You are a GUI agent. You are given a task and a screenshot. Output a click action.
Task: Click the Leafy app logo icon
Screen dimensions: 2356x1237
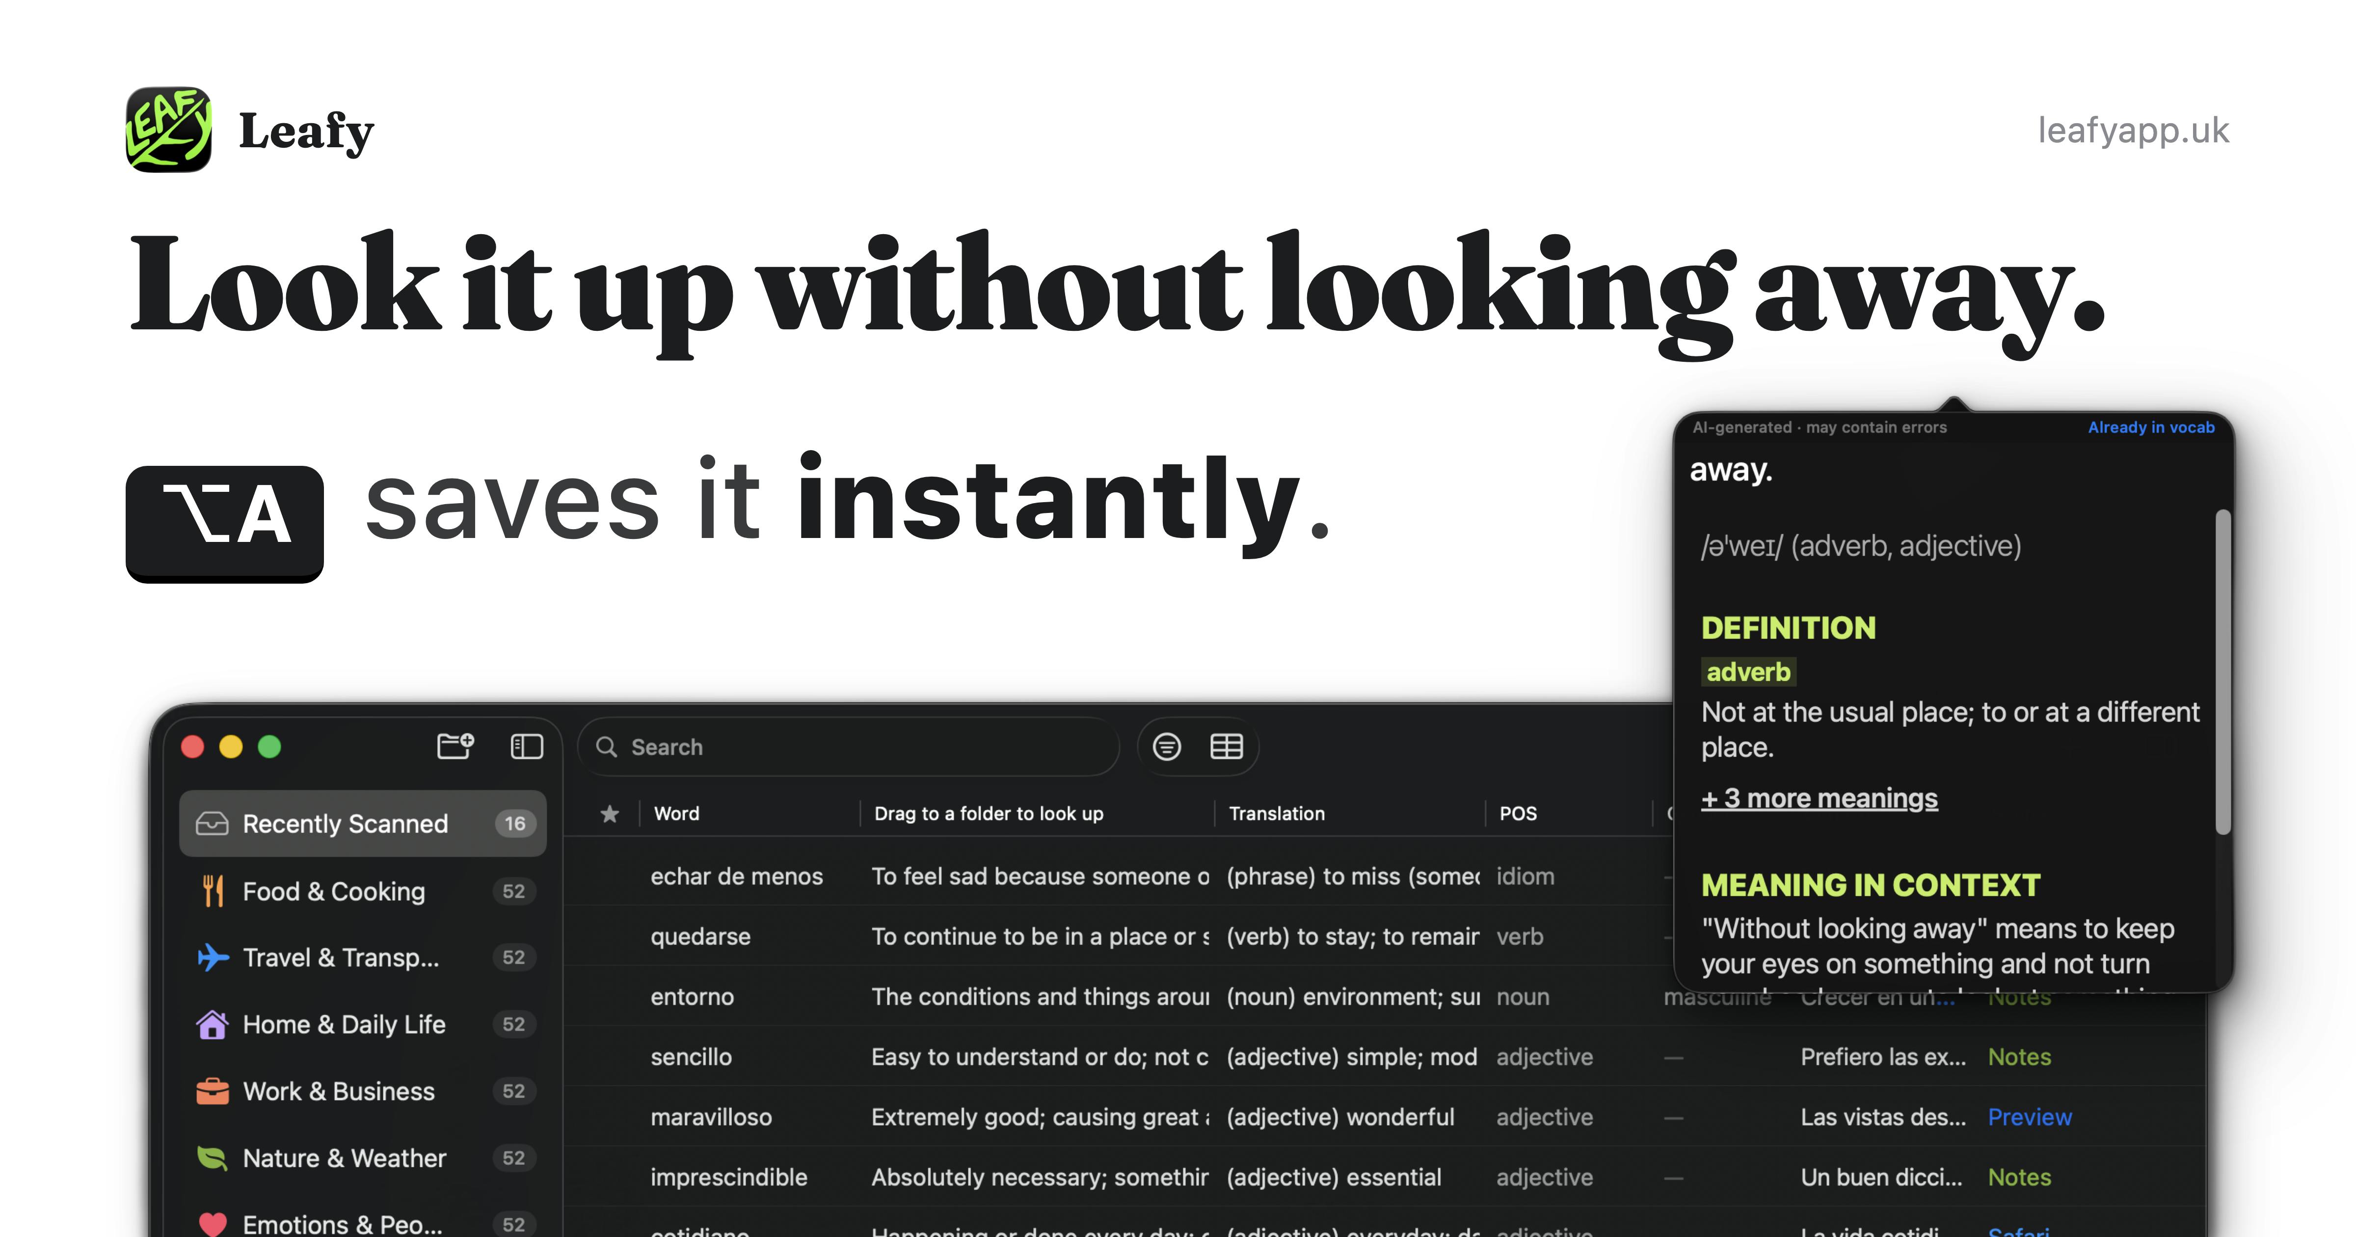(x=168, y=130)
